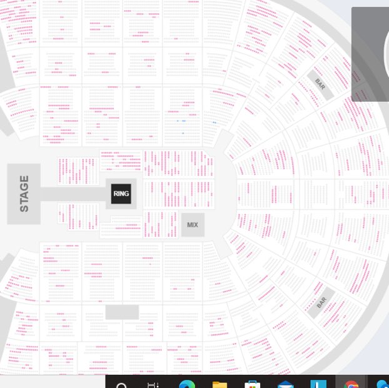Select floor seating block directly above the RING
This screenshot has width=389, height=388.
121,161
